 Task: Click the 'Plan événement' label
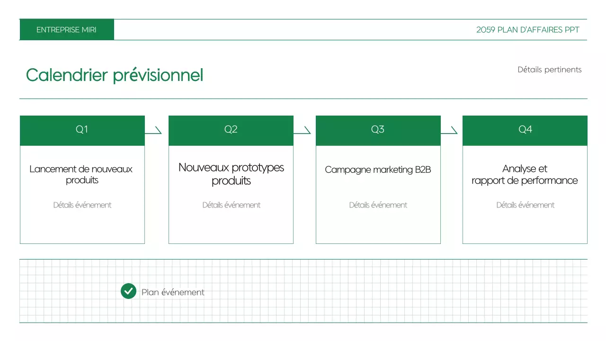pos(173,292)
